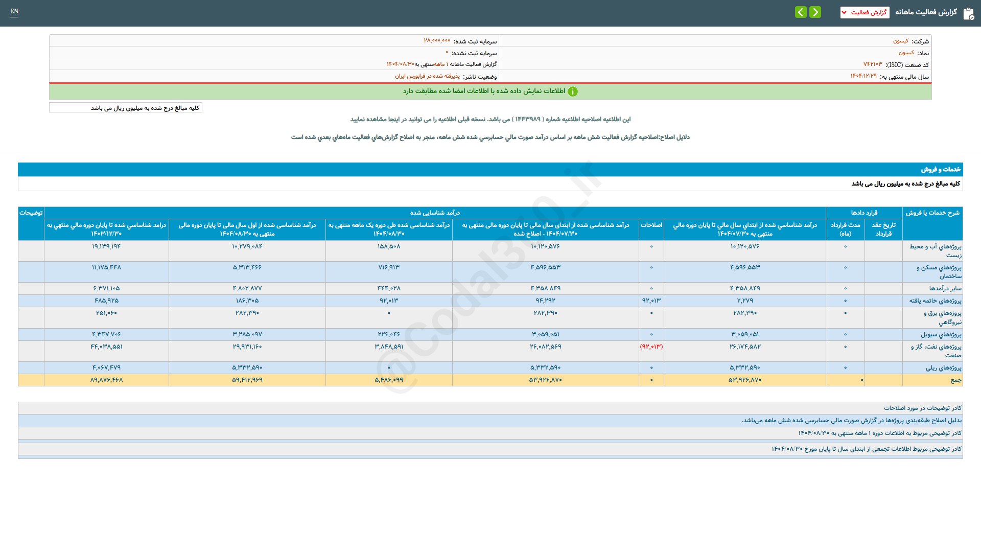Image resolution: width=981 pixels, height=552 pixels.
Task: Click the شرح خدمات یا فروش column header
Action: (932, 213)
